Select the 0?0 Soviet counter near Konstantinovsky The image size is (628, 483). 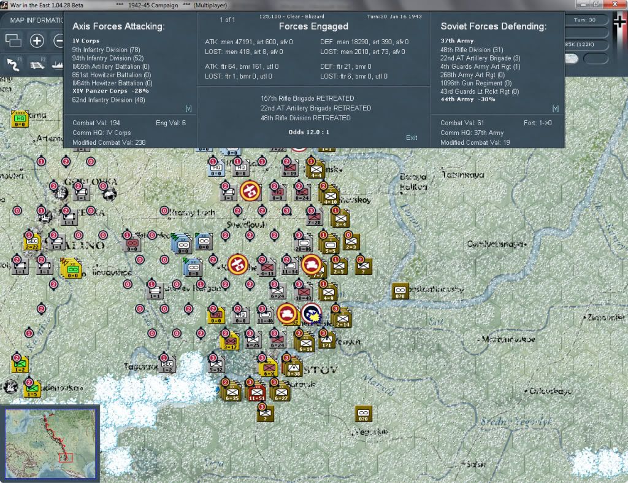400,291
